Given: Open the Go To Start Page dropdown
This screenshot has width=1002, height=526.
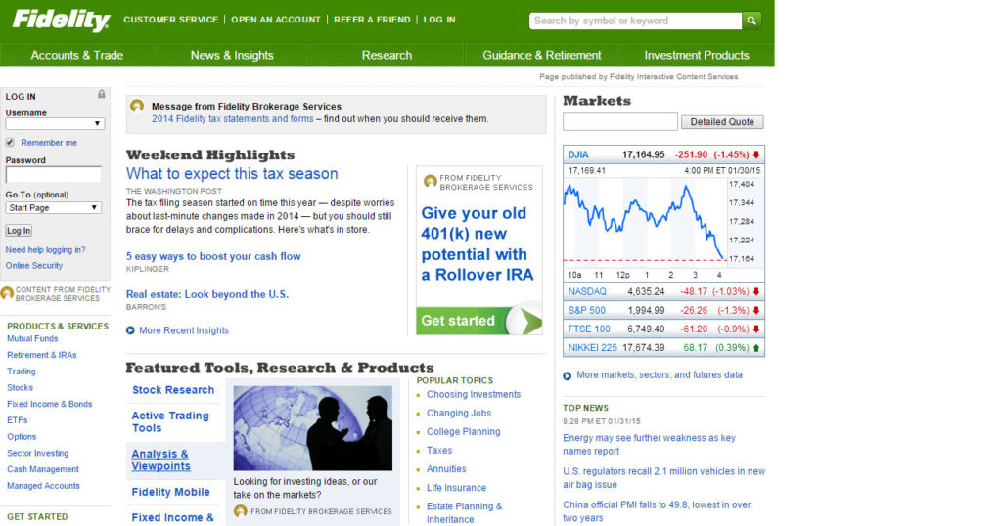Looking at the screenshot, I should click(54, 208).
